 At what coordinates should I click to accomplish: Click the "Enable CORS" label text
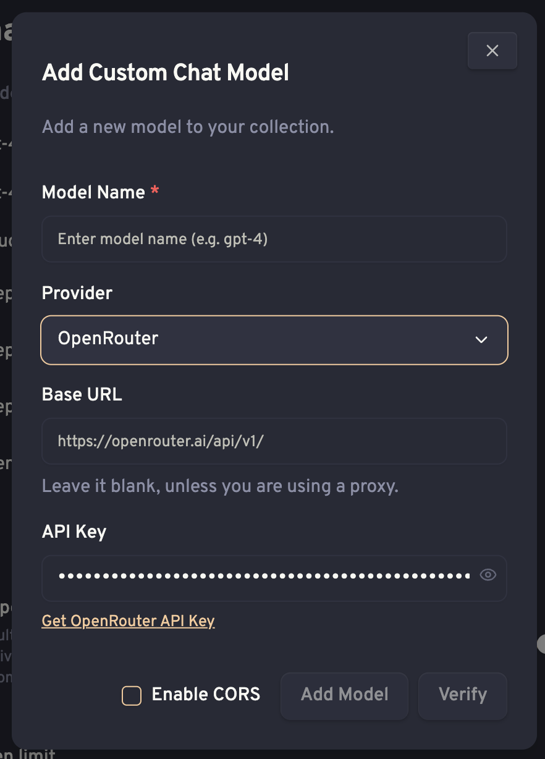pyautogui.click(x=206, y=695)
